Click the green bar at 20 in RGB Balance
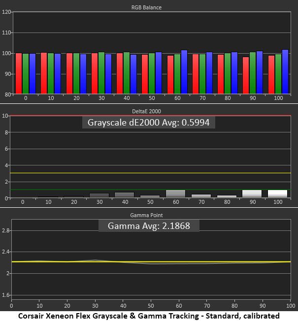This screenshot has width=298, height=321. 76,73
